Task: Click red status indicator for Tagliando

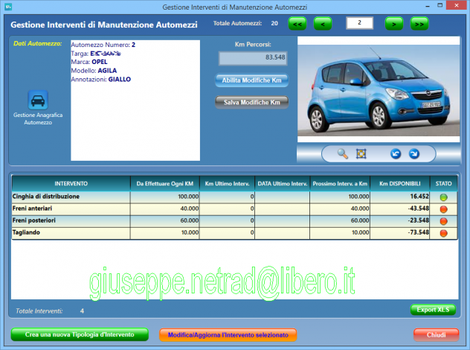Action: pos(443,233)
